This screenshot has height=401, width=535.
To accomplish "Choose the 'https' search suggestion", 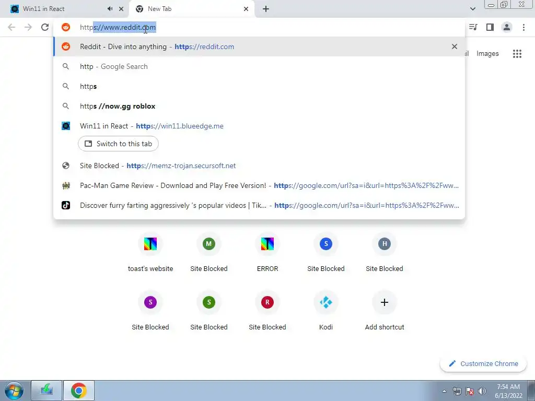I will pyautogui.click(x=259, y=86).
